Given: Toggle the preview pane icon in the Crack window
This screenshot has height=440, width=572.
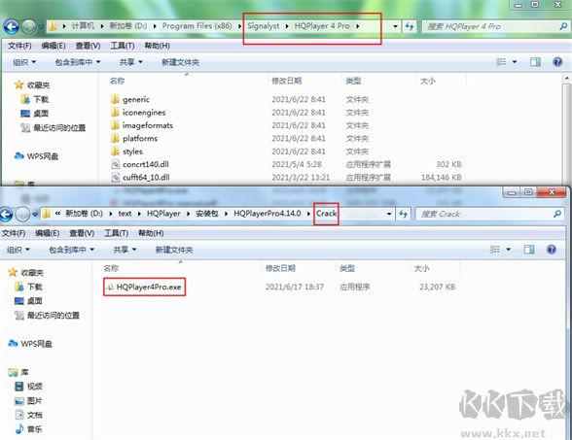Looking at the screenshot, I should pyautogui.click(x=529, y=249).
